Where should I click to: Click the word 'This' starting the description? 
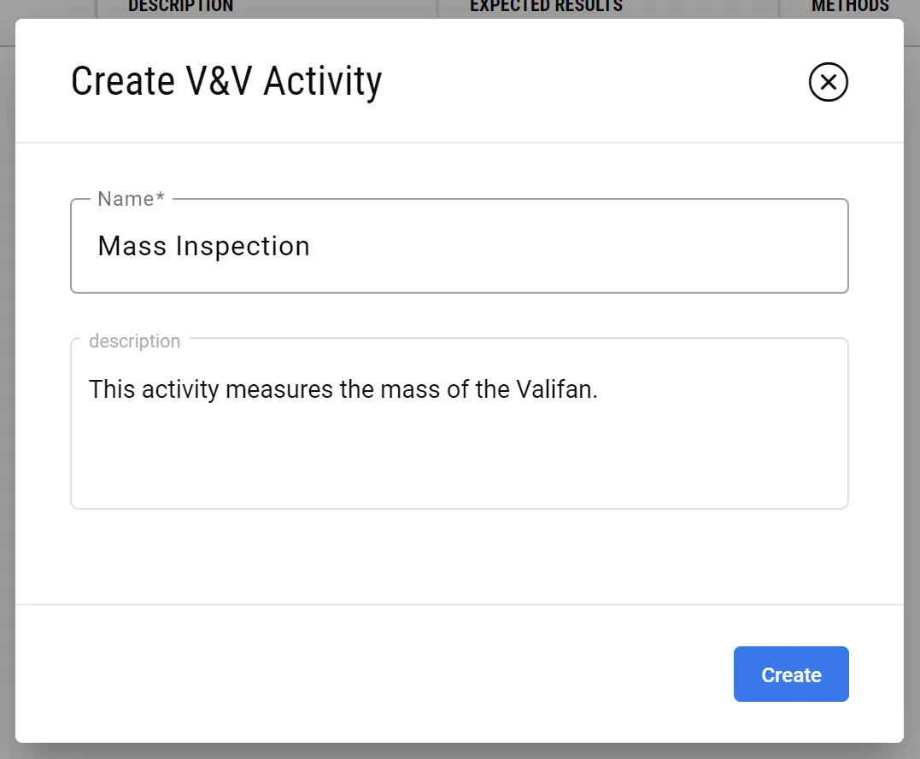tap(111, 389)
